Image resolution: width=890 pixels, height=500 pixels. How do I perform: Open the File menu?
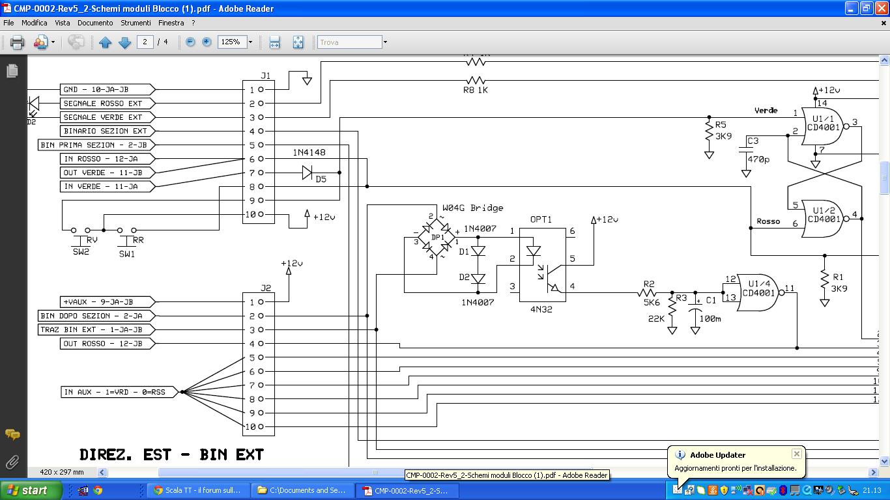8,23
